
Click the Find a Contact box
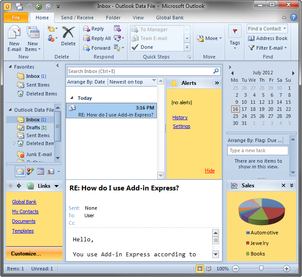tap(267, 29)
